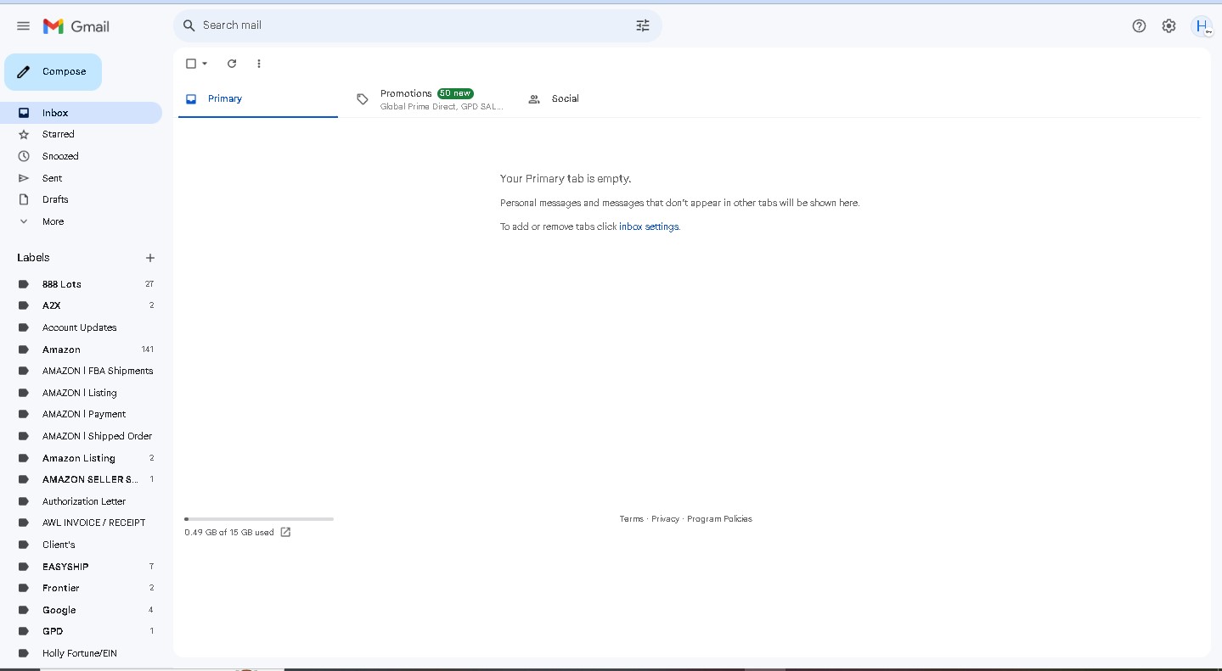Switch to the Primary tab
Screen dimensions: 1222x671
pos(258,99)
